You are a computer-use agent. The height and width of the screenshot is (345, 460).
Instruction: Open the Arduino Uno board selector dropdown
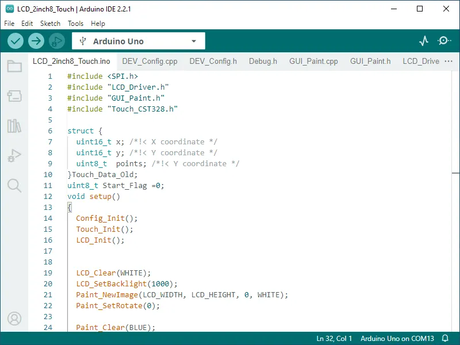tap(139, 41)
